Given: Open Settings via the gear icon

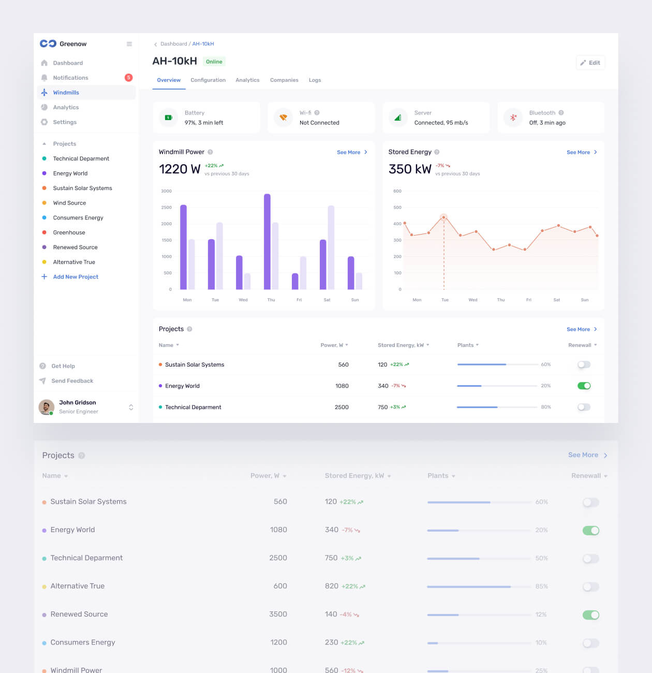Looking at the screenshot, I should pos(45,122).
